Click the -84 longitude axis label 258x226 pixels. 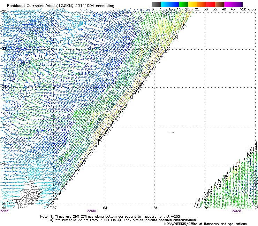104,208
